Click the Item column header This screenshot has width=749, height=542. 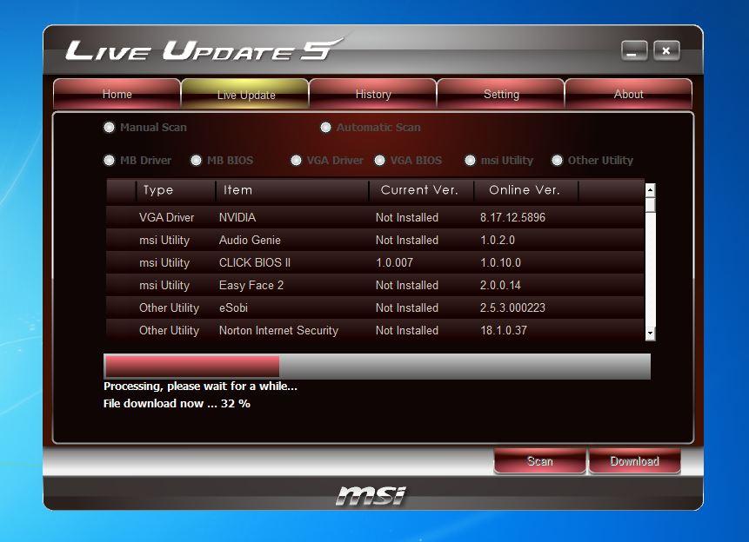click(292, 190)
